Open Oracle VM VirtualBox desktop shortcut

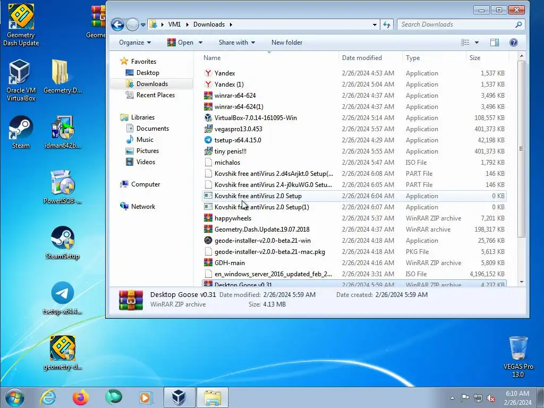[21, 81]
